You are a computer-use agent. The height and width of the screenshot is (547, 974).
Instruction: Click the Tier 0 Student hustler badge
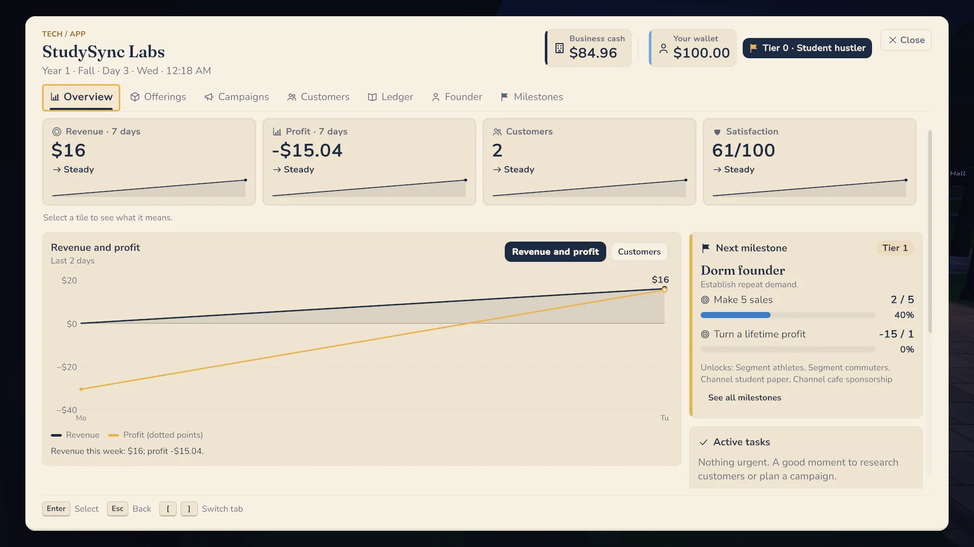pos(807,48)
